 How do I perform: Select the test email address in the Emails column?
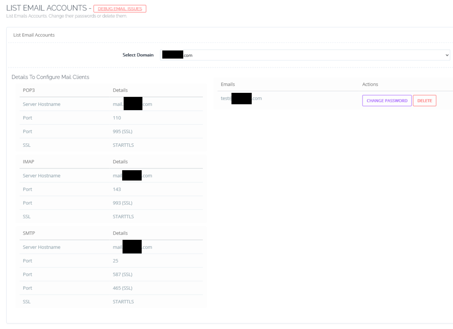(241, 98)
